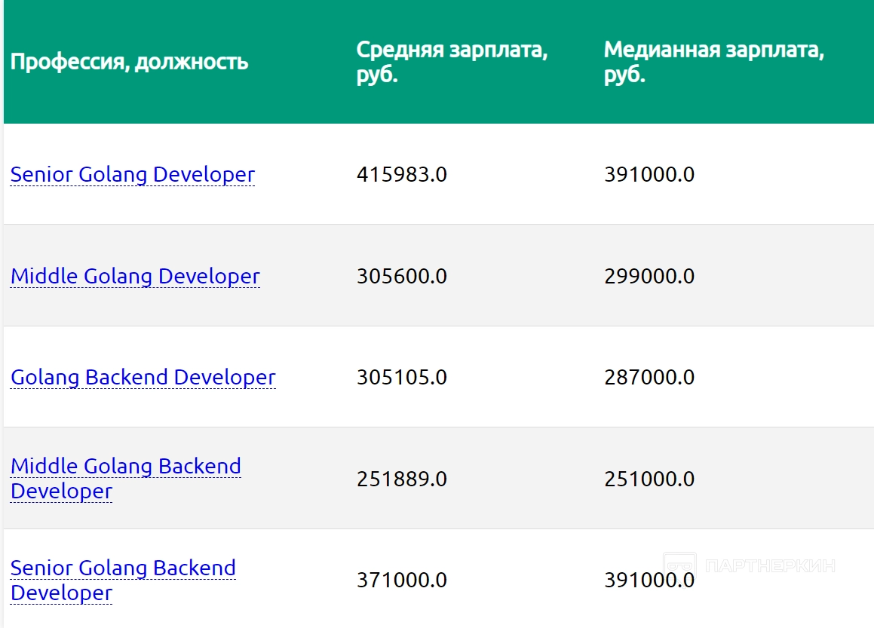Click median salary for Senior Golang Backend Developer
This screenshot has height=628, width=874.
(649, 581)
